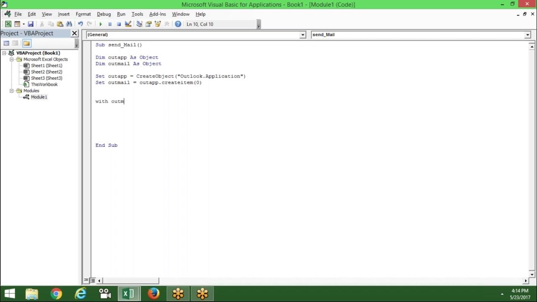Screen dimensions: 537x302
Task: Select Module1 in project tree
Action: click(x=39, y=97)
